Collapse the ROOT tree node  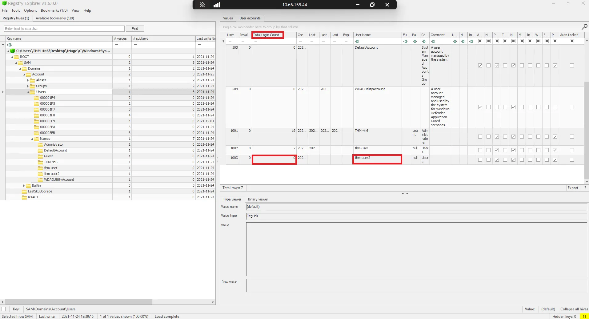point(12,57)
